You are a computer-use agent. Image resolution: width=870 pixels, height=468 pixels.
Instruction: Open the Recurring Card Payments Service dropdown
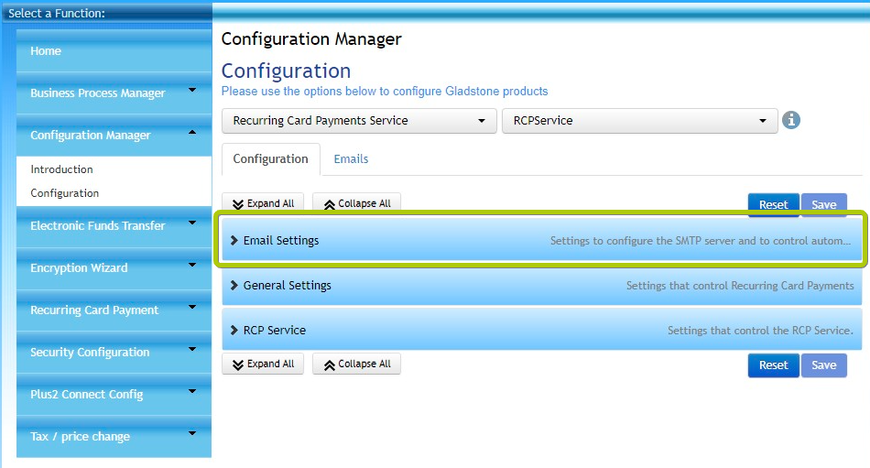click(x=359, y=121)
